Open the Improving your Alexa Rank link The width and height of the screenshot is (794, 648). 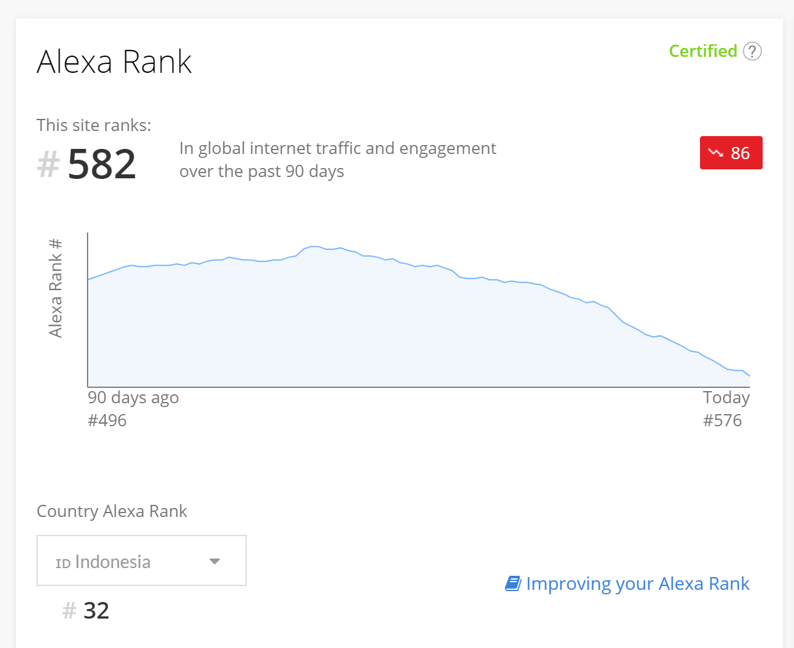(627, 583)
